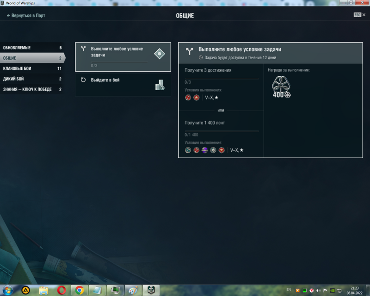This screenshot has height=296, width=370.
Task: Click the 400 steel reward icon
Action: pyautogui.click(x=281, y=86)
